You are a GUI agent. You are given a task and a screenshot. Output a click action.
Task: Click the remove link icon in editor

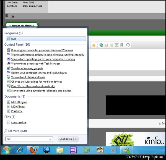click(x=111, y=45)
